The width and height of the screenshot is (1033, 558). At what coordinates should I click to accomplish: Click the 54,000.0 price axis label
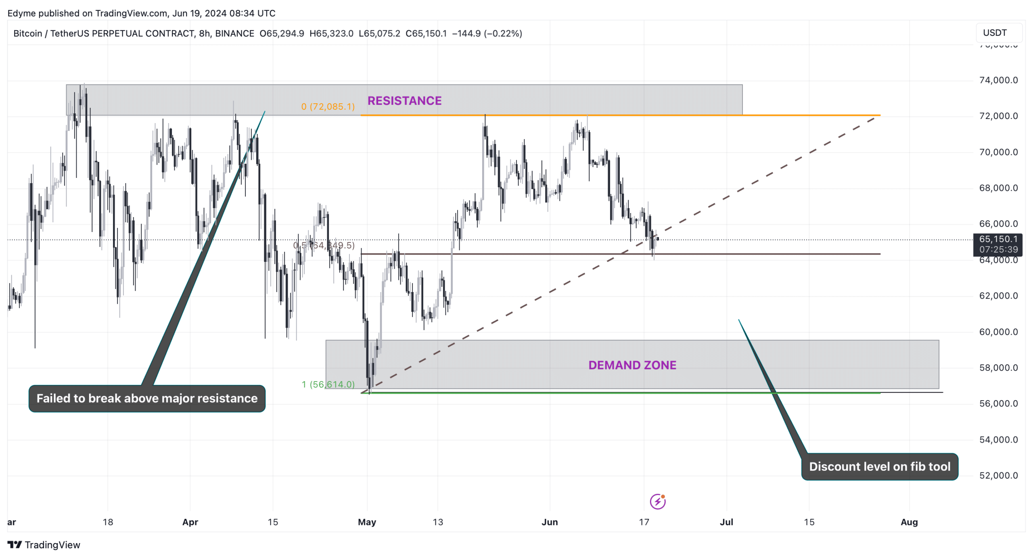coord(998,439)
